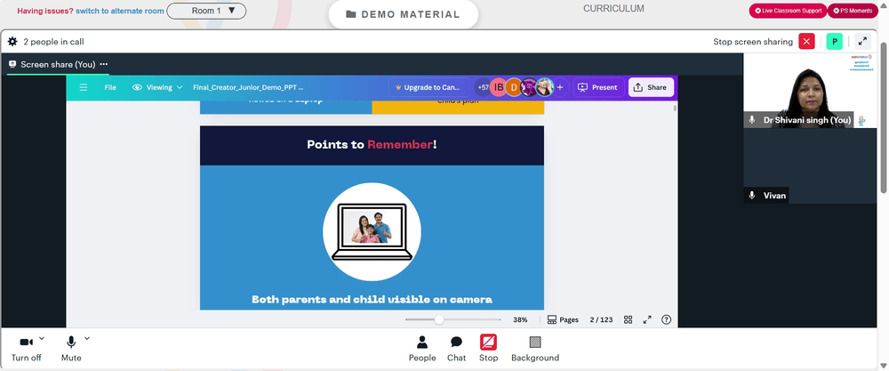Image resolution: width=889 pixels, height=371 pixels.
Task: Click the laptop family illustration
Action: (x=372, y=231)
